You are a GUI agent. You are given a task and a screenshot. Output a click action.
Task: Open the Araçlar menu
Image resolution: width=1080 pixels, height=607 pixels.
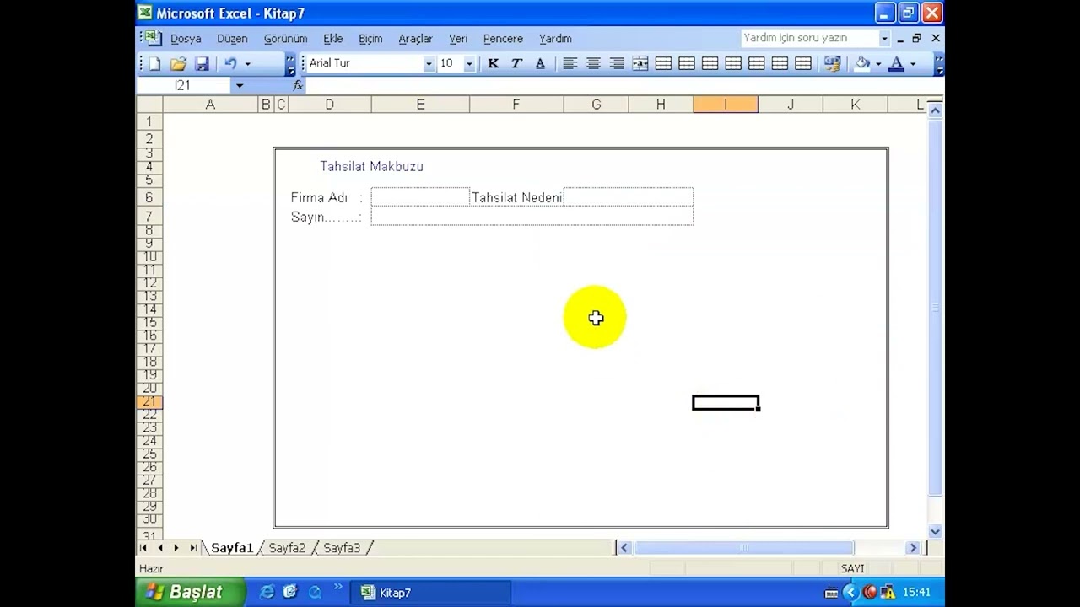pos(415,39)
